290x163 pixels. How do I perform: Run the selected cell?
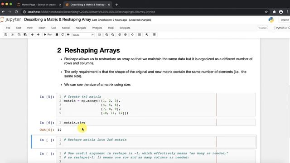48,34
